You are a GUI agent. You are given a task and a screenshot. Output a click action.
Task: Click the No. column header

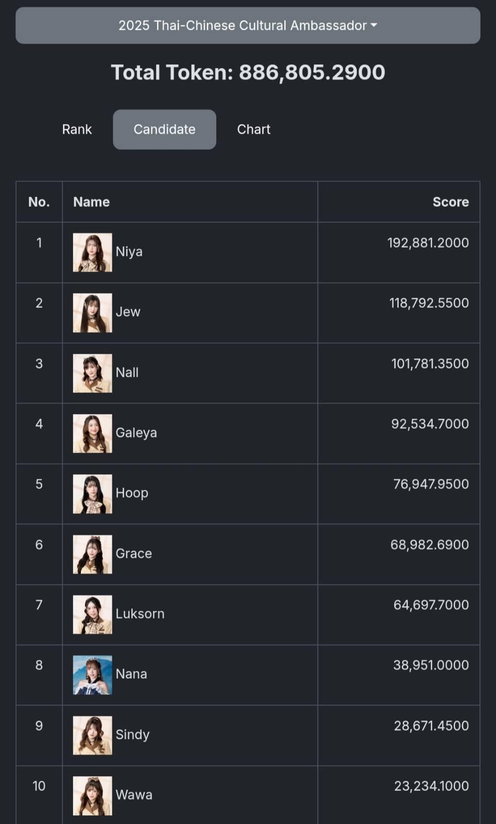click(39, 202)
